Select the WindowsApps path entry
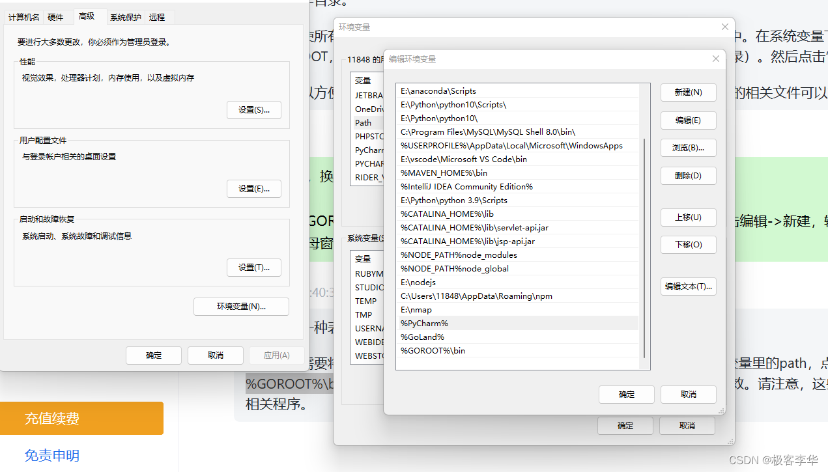 (517, 146)
